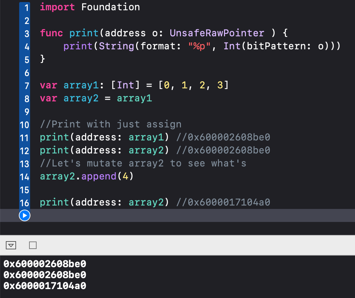Click the append method call
Screen dimensions: 355x298
point(99,177)
